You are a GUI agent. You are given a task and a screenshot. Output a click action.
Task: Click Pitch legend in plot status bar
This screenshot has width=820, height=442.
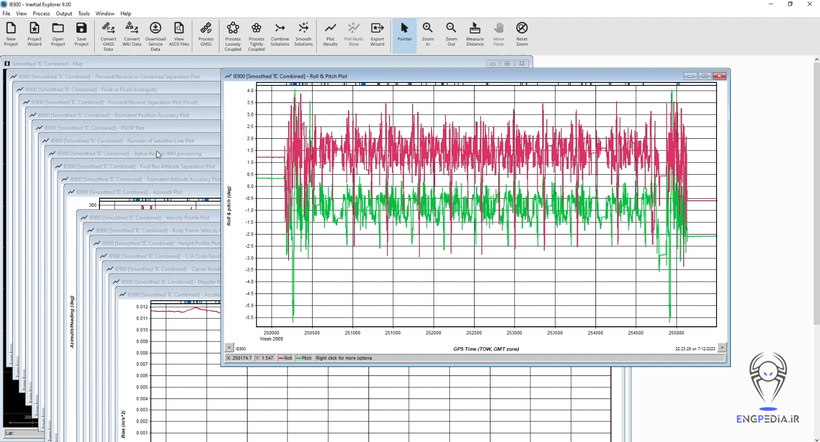tap(304, 358)
